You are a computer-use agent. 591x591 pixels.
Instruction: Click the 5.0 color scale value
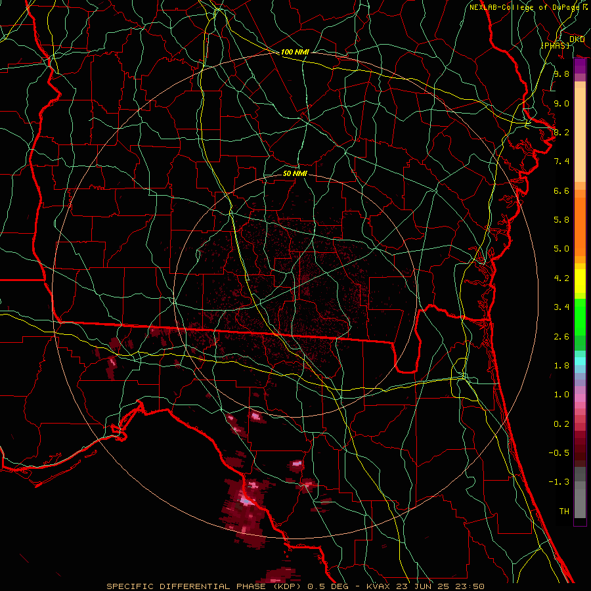tap(561, 249)
